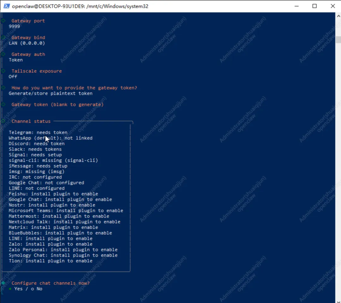
Task: Click the PowerShell icon in title bar
Action: tap(7, 6)
